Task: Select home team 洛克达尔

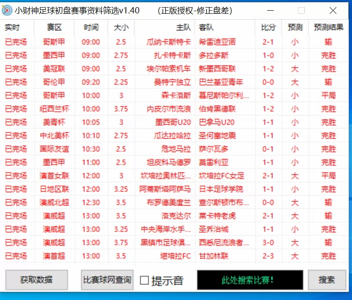Action: pos(176,216)
